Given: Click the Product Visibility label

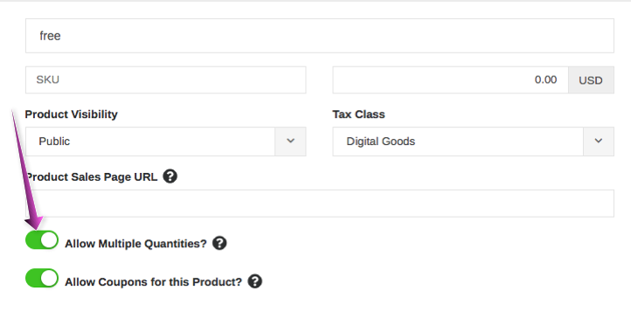Looking at the screenshot, I should 72,114.
